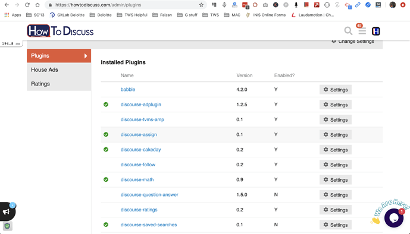
Task: Open Settings for discourse-math
Action: point(336,180)
